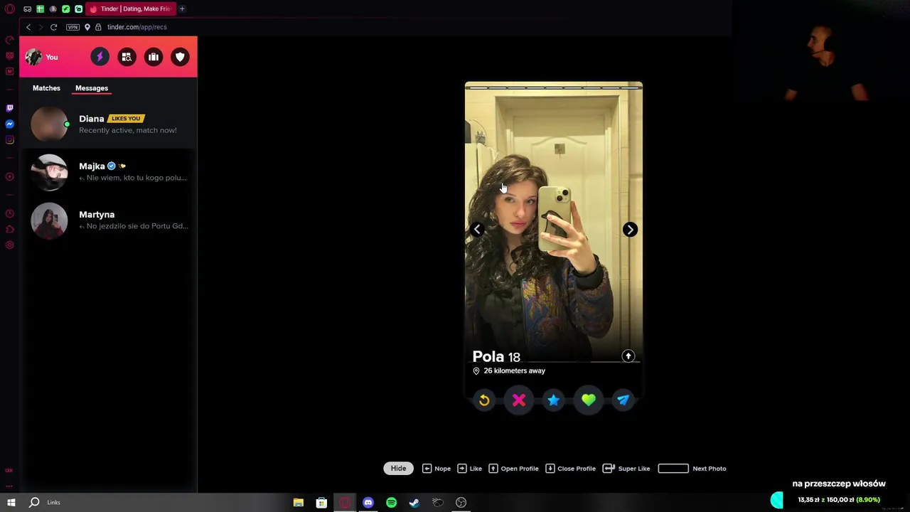Show previous photo with left arrow
The image size is (910, 512).
tap(478, 229)
